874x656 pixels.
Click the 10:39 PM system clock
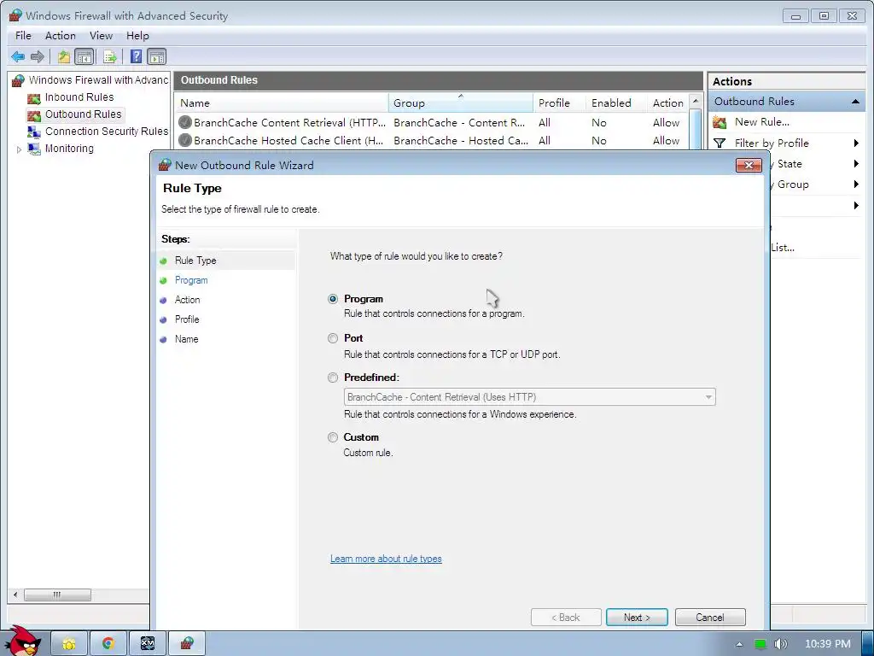point(828,644)
